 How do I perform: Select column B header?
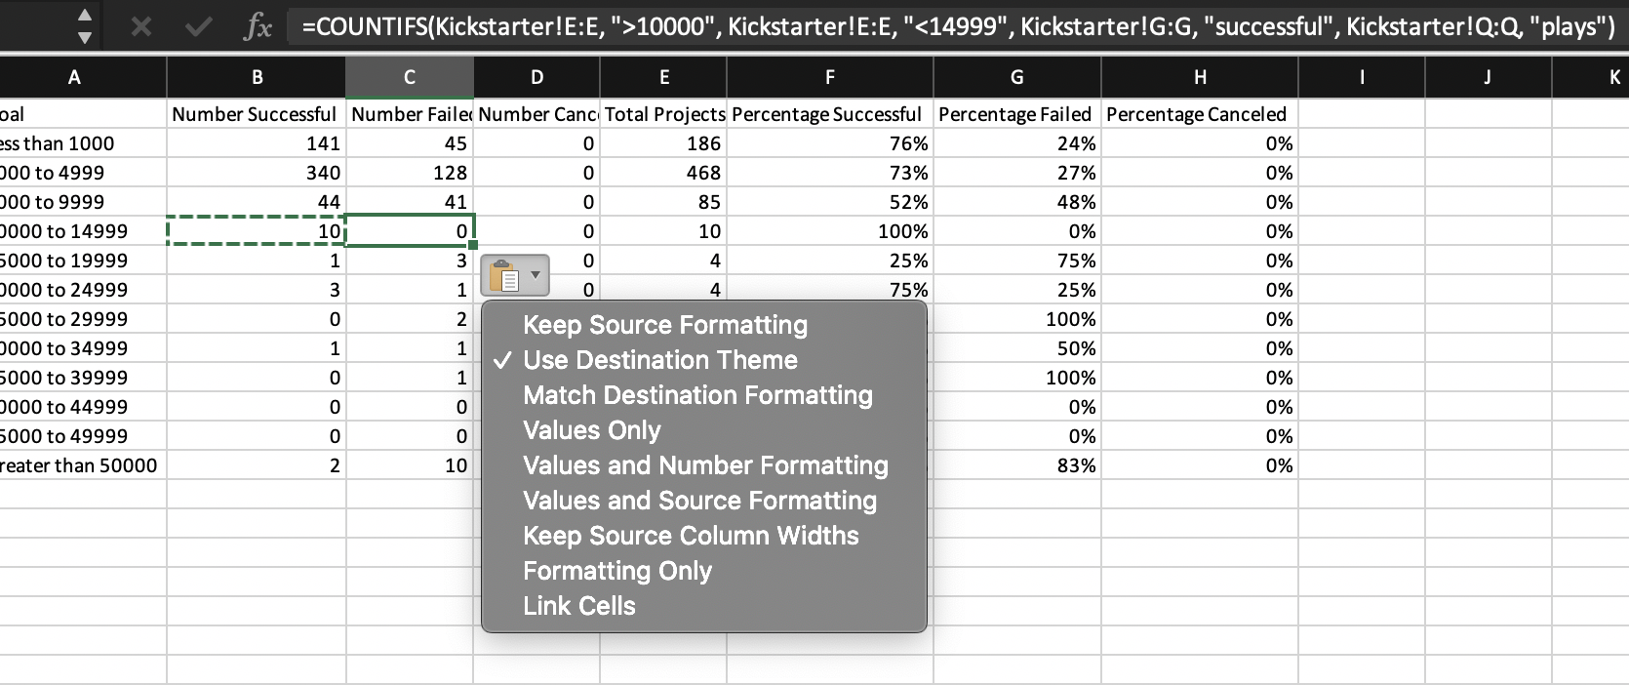(x=257, y=77)
